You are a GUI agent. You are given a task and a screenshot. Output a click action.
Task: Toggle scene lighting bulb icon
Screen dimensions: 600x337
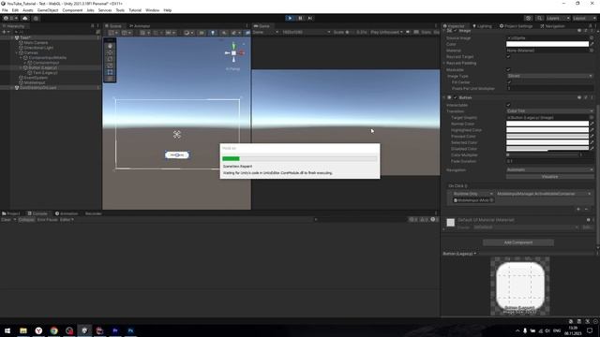pyautogui.click(x=213, y=33)
